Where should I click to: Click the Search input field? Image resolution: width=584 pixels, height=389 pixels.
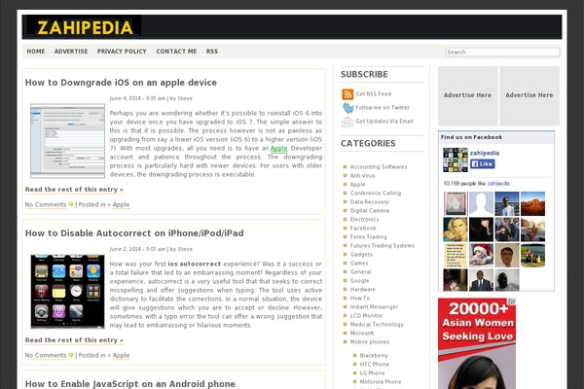point(502,53)
